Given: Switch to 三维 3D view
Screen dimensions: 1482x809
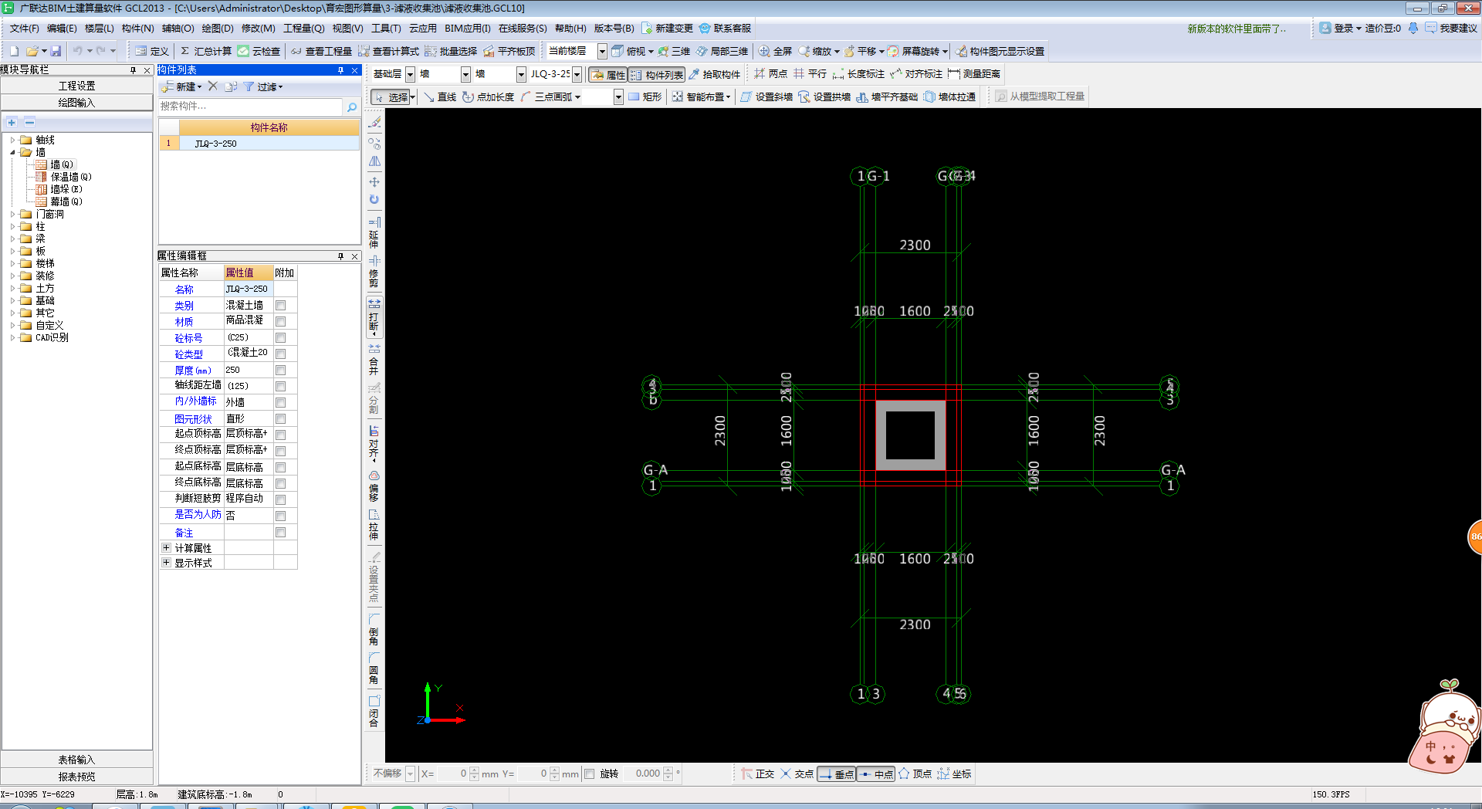Looking at the screenshot, I should pyautogui.click(x=674, y=51).
